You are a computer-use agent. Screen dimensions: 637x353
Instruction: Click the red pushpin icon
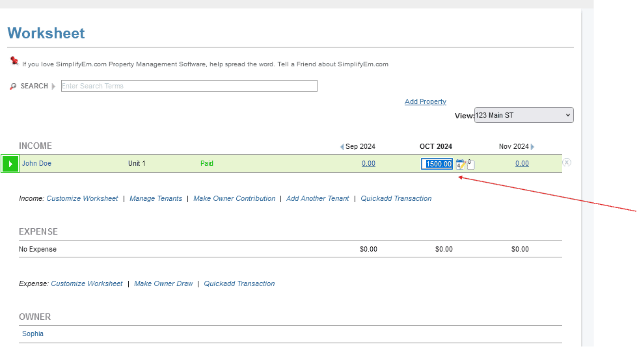(x=14, y=61)
